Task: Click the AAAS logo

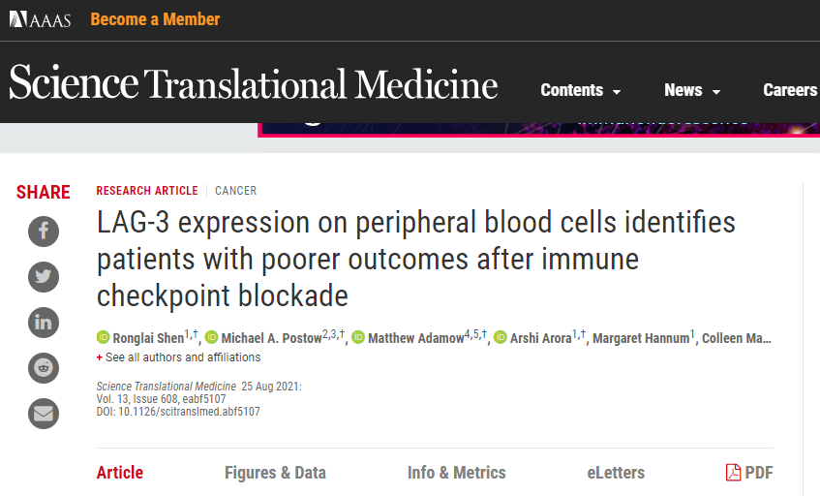Action: pyautogui.click(x=41, y=20)
